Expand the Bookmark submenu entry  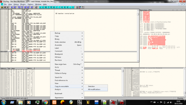click(x=67, y=94)
